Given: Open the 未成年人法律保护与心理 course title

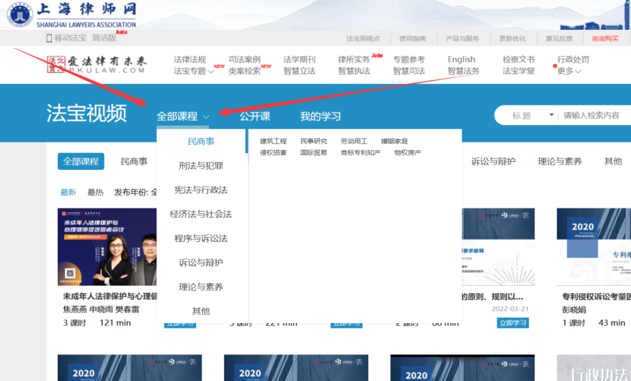Looking at the screenshot, I should [x=110, y=296].
